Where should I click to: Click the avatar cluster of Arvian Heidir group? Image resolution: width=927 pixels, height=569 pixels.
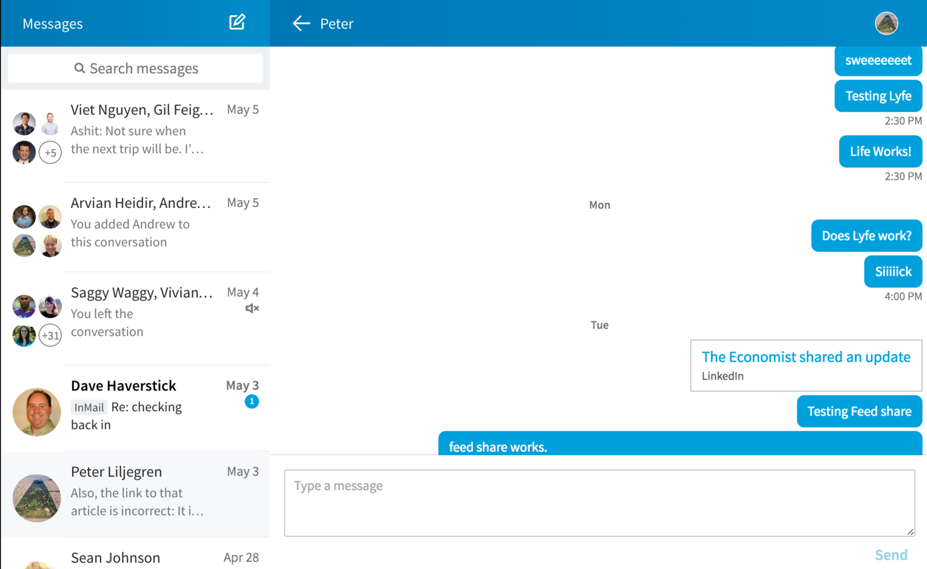click(37, 231)
